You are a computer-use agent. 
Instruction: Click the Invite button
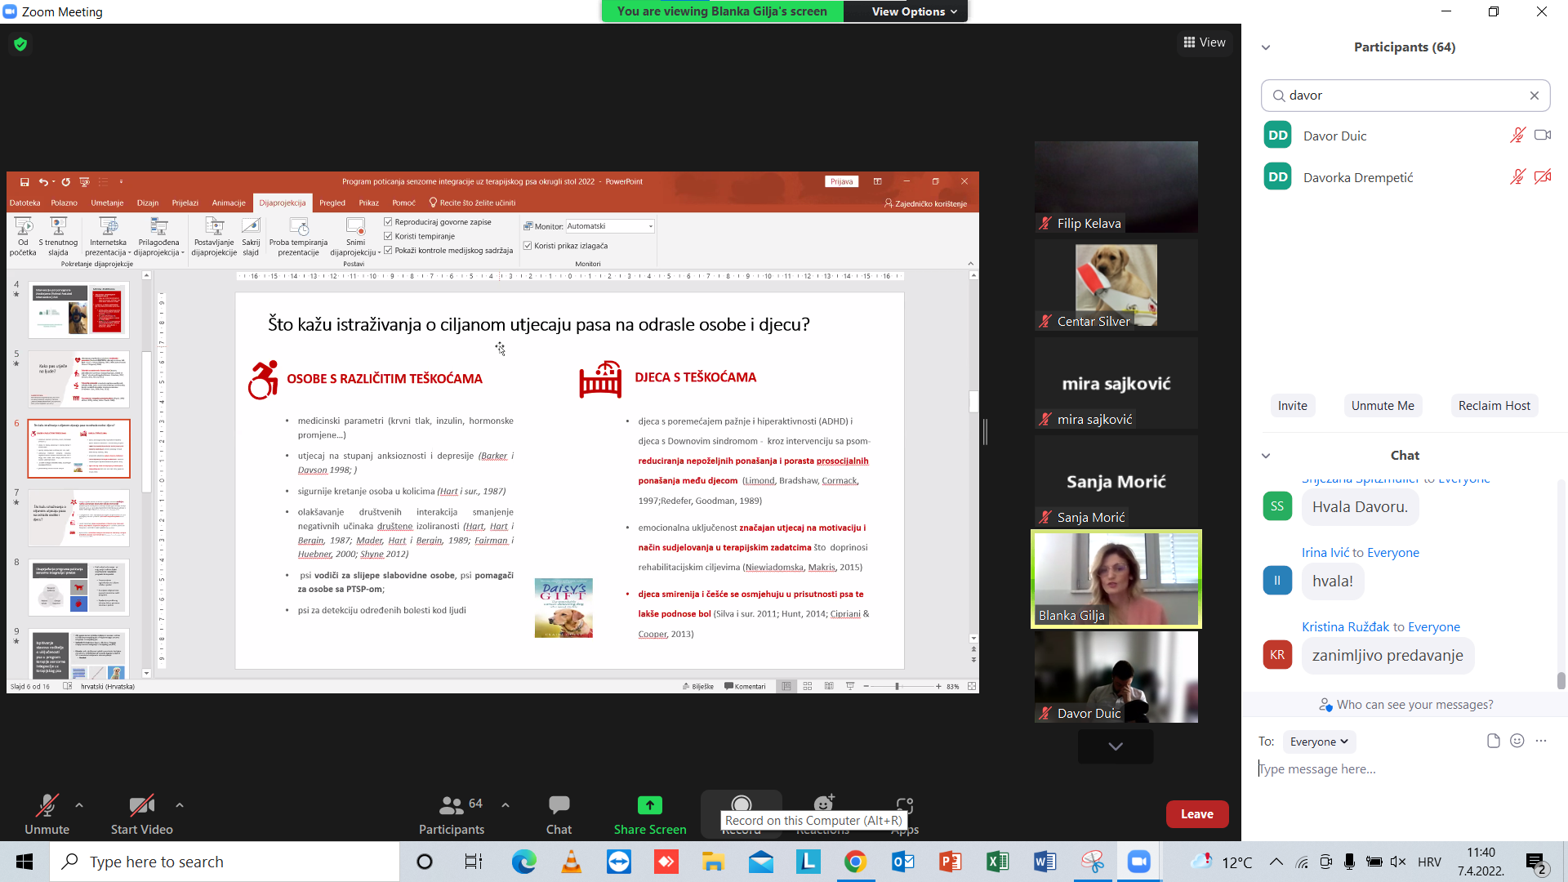click(1292, 406)
